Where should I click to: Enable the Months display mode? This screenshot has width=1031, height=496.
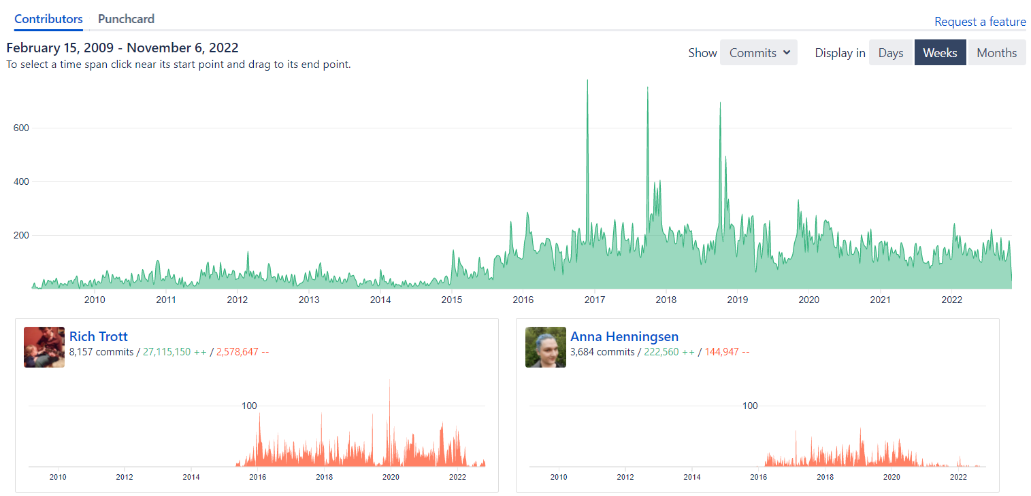[x=996, y=52]
